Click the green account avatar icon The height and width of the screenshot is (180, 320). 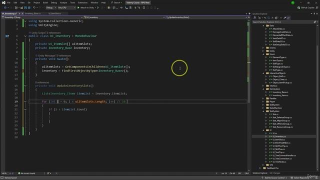click(293, 2)
